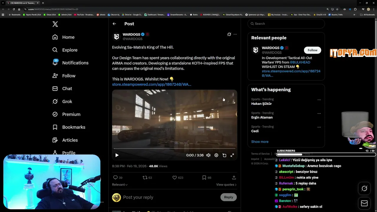377x212 pixels.
Task: Click the X logo in the sidebar
Action: (x=55, y=24)
